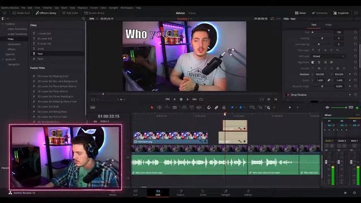Select left text alignment
The image size is (361, 203).
pos(313,63)
